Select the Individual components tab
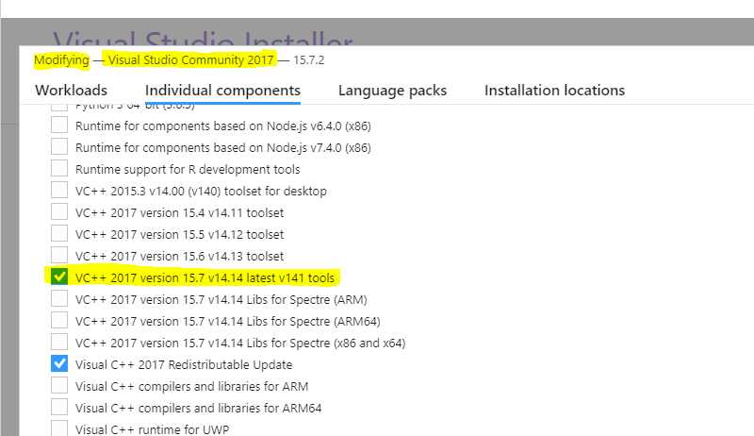754x436 pixels. [x=222, y=91]
